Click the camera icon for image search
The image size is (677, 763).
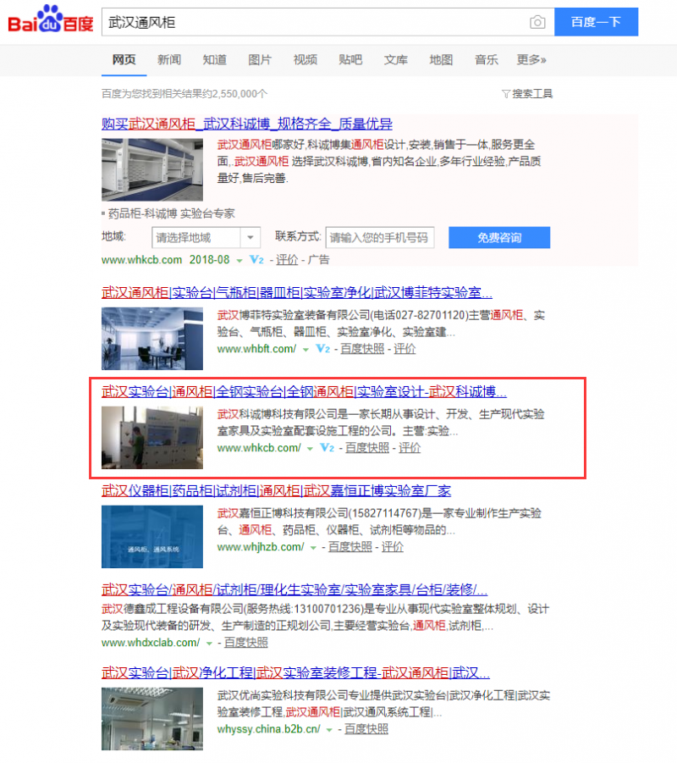[537, 22]
